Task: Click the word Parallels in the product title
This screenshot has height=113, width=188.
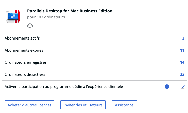Action: click(36, 11)
